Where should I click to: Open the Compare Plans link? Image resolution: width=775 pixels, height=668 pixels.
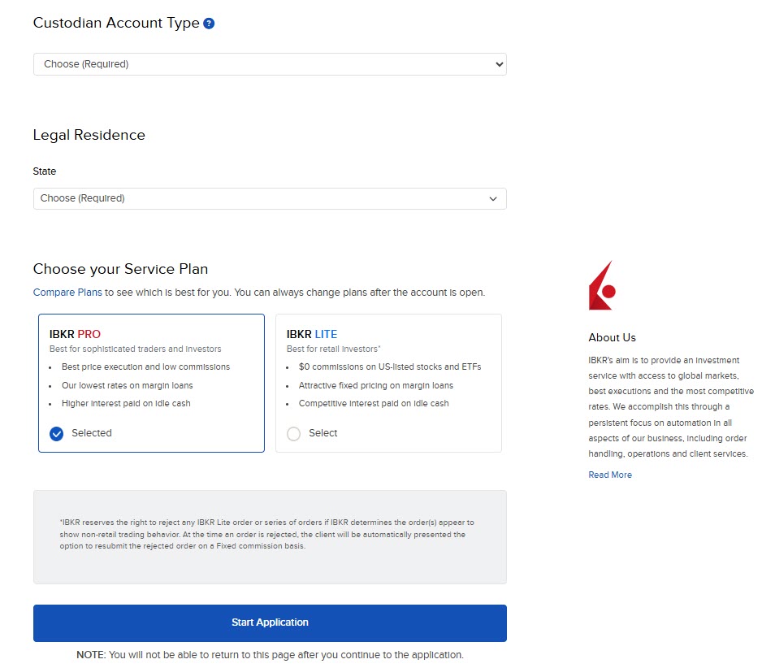[x=67, y=293]
